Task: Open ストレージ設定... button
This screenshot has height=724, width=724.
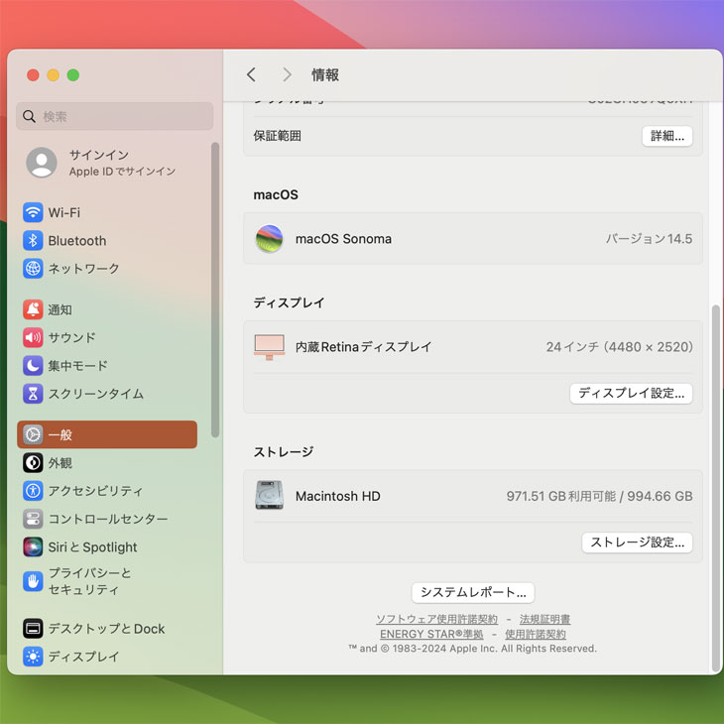Action: (637, 543)
